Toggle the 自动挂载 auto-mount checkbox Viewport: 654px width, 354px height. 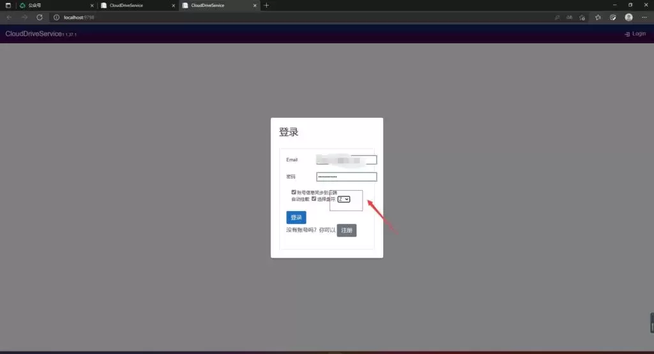coord(314,198)
